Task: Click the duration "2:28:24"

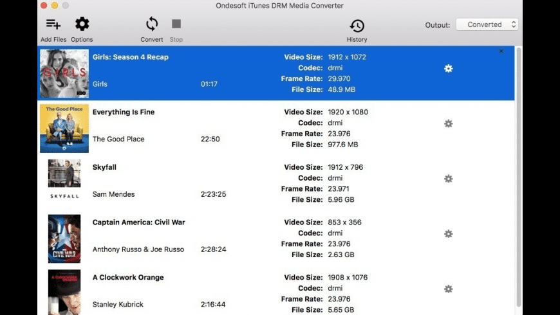Action: (x=213, y=249)
